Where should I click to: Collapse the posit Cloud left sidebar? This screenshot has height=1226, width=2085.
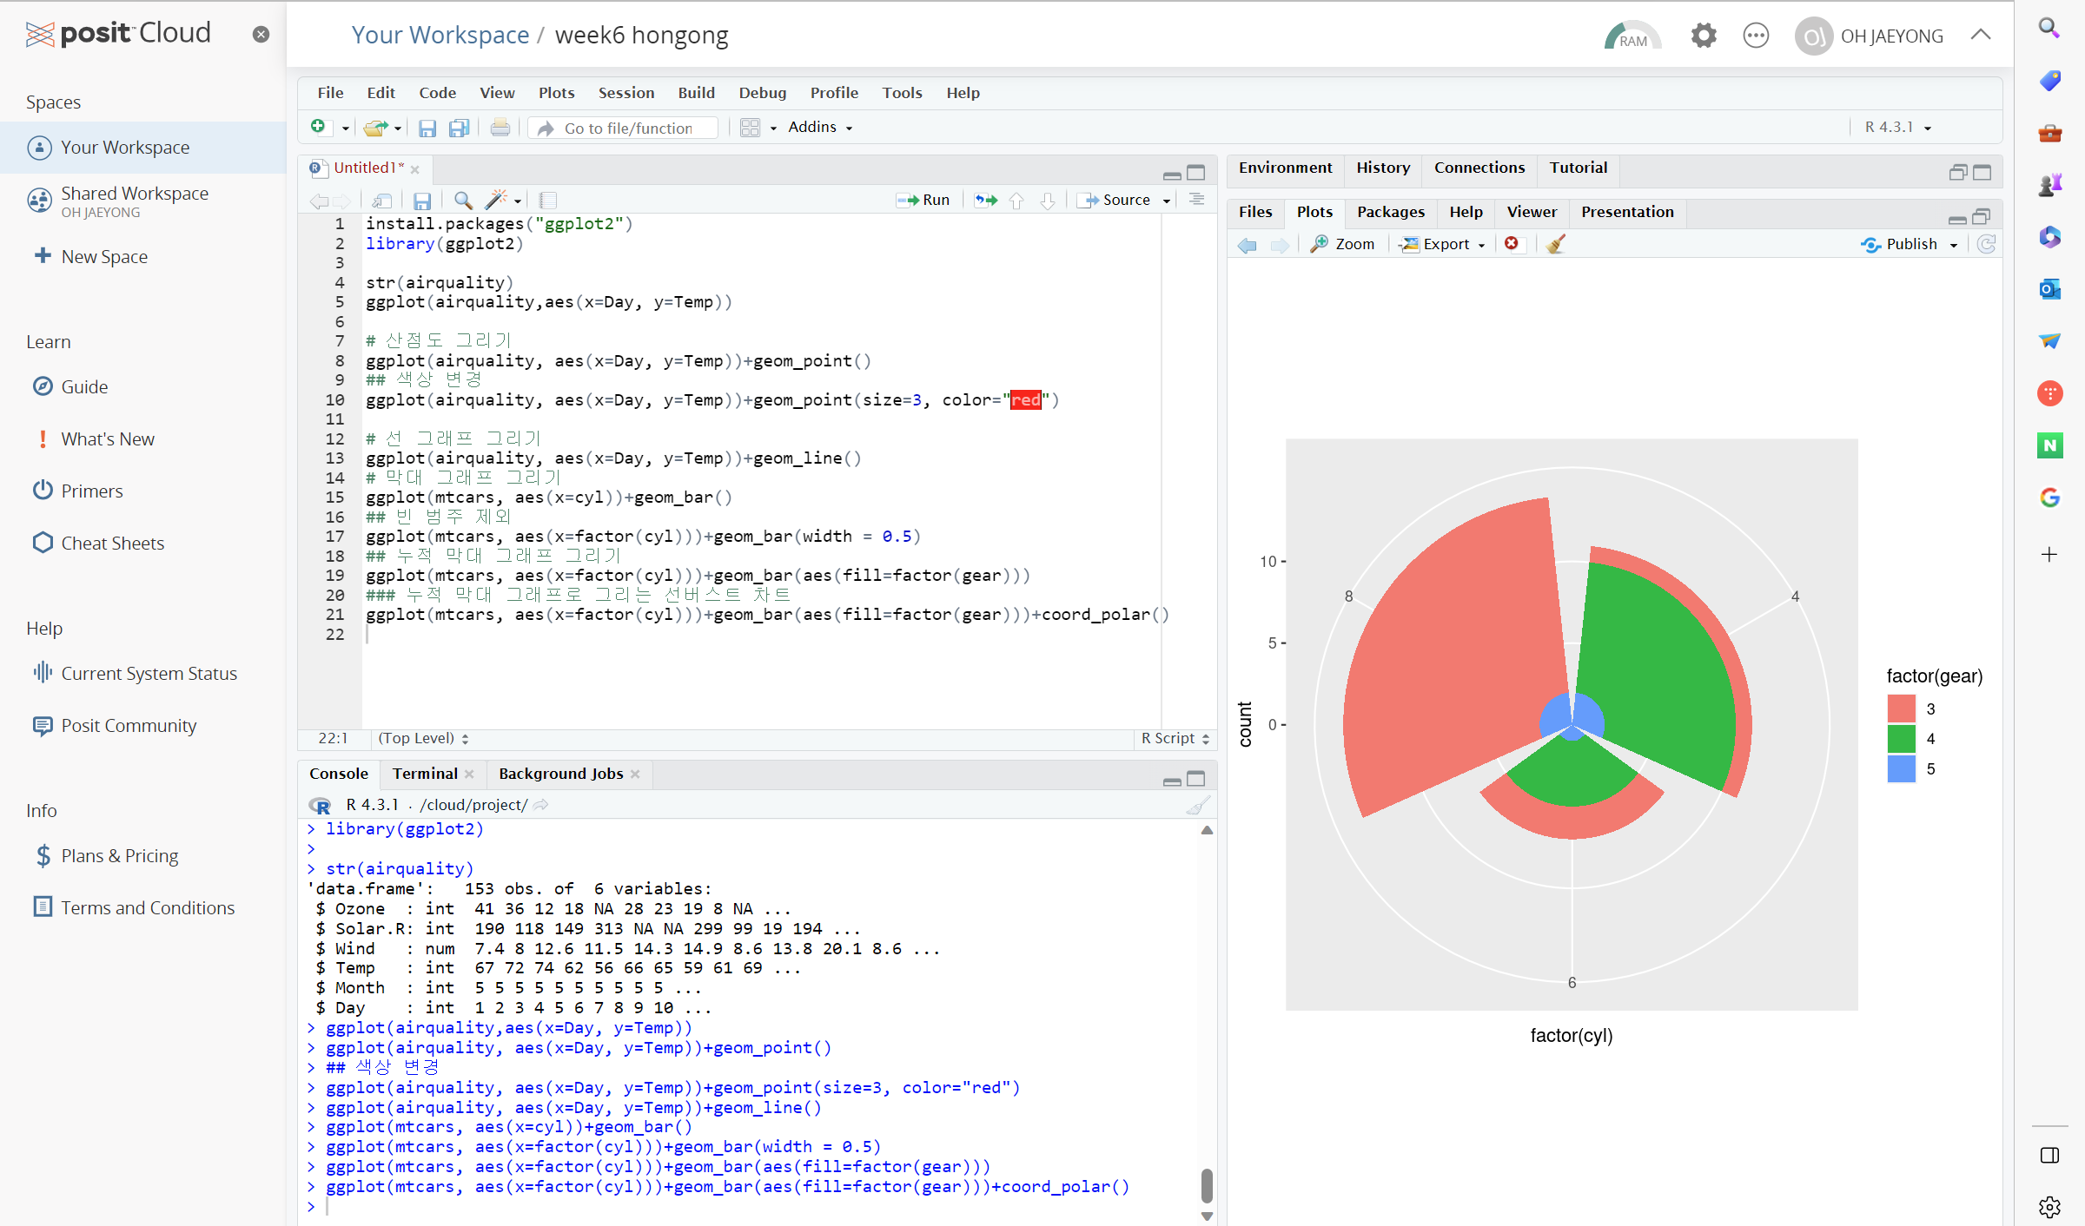tap(261, 34)
